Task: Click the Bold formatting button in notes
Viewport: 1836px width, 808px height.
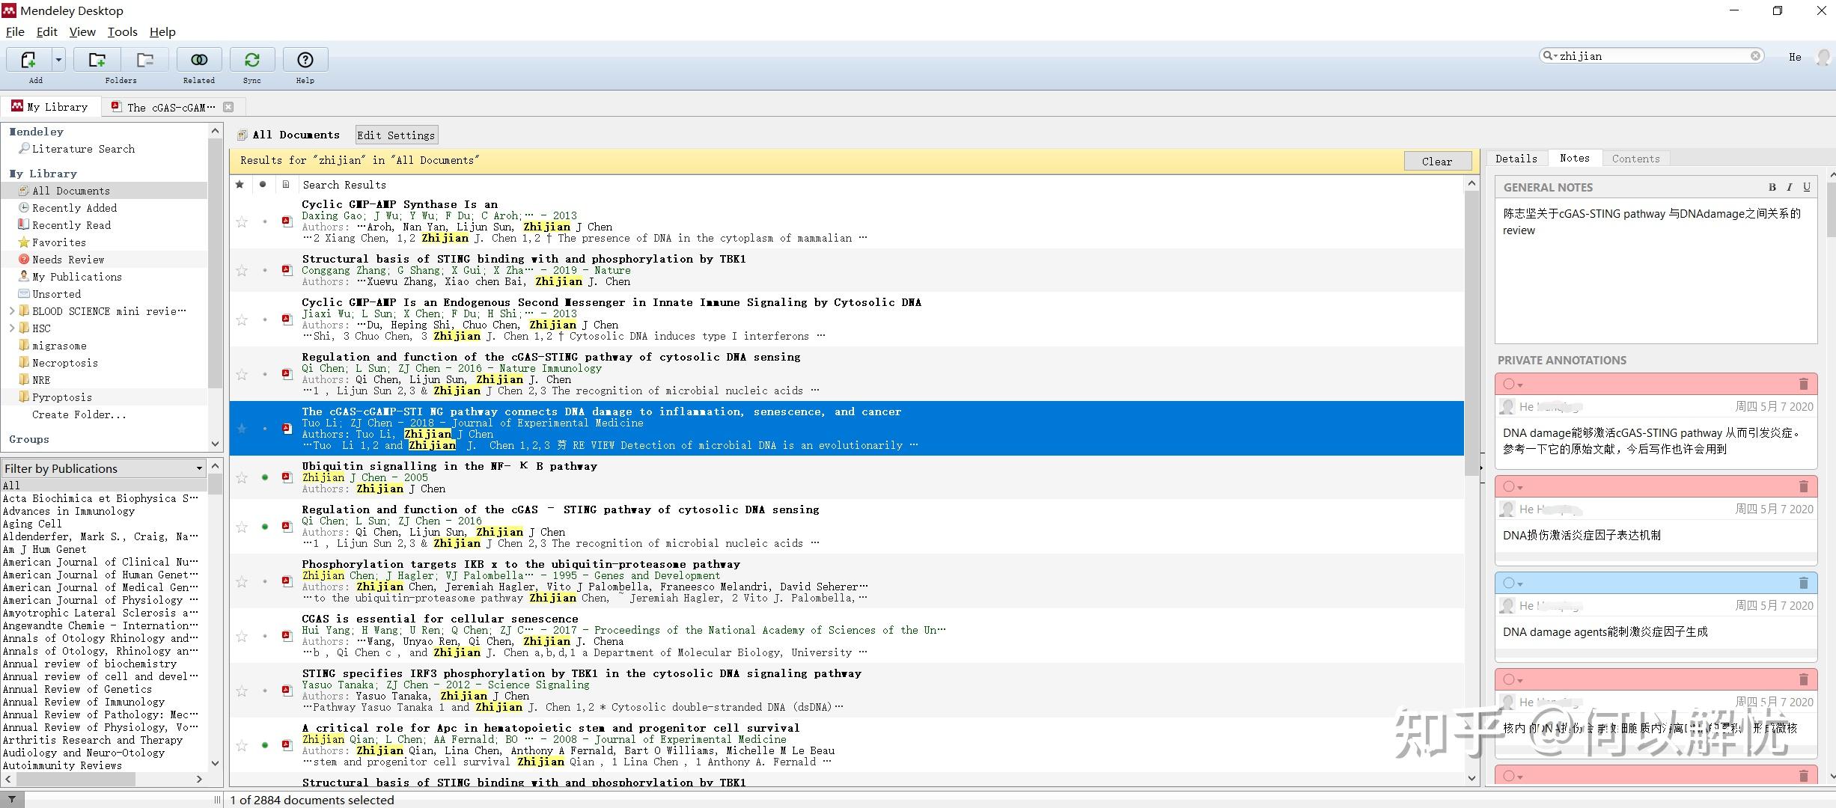Action: 1772,188
